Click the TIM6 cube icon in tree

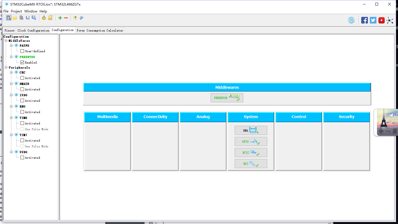(16, 118)
